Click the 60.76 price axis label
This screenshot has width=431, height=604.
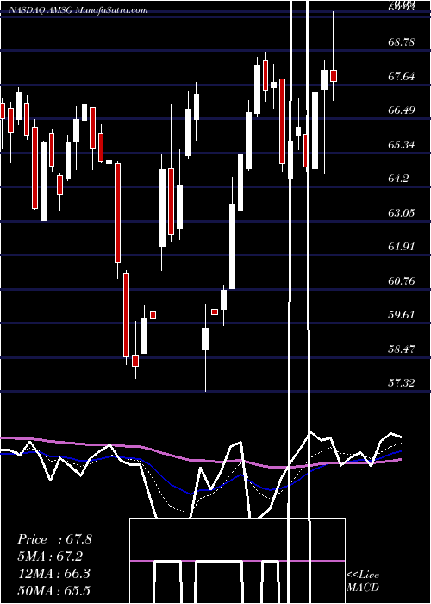click(x=402, y=281)
